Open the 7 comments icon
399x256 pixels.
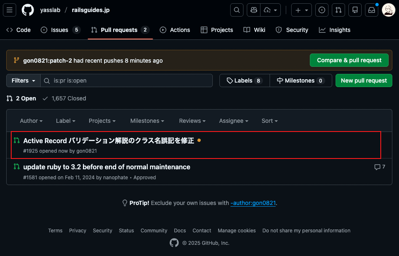[380, 167]
